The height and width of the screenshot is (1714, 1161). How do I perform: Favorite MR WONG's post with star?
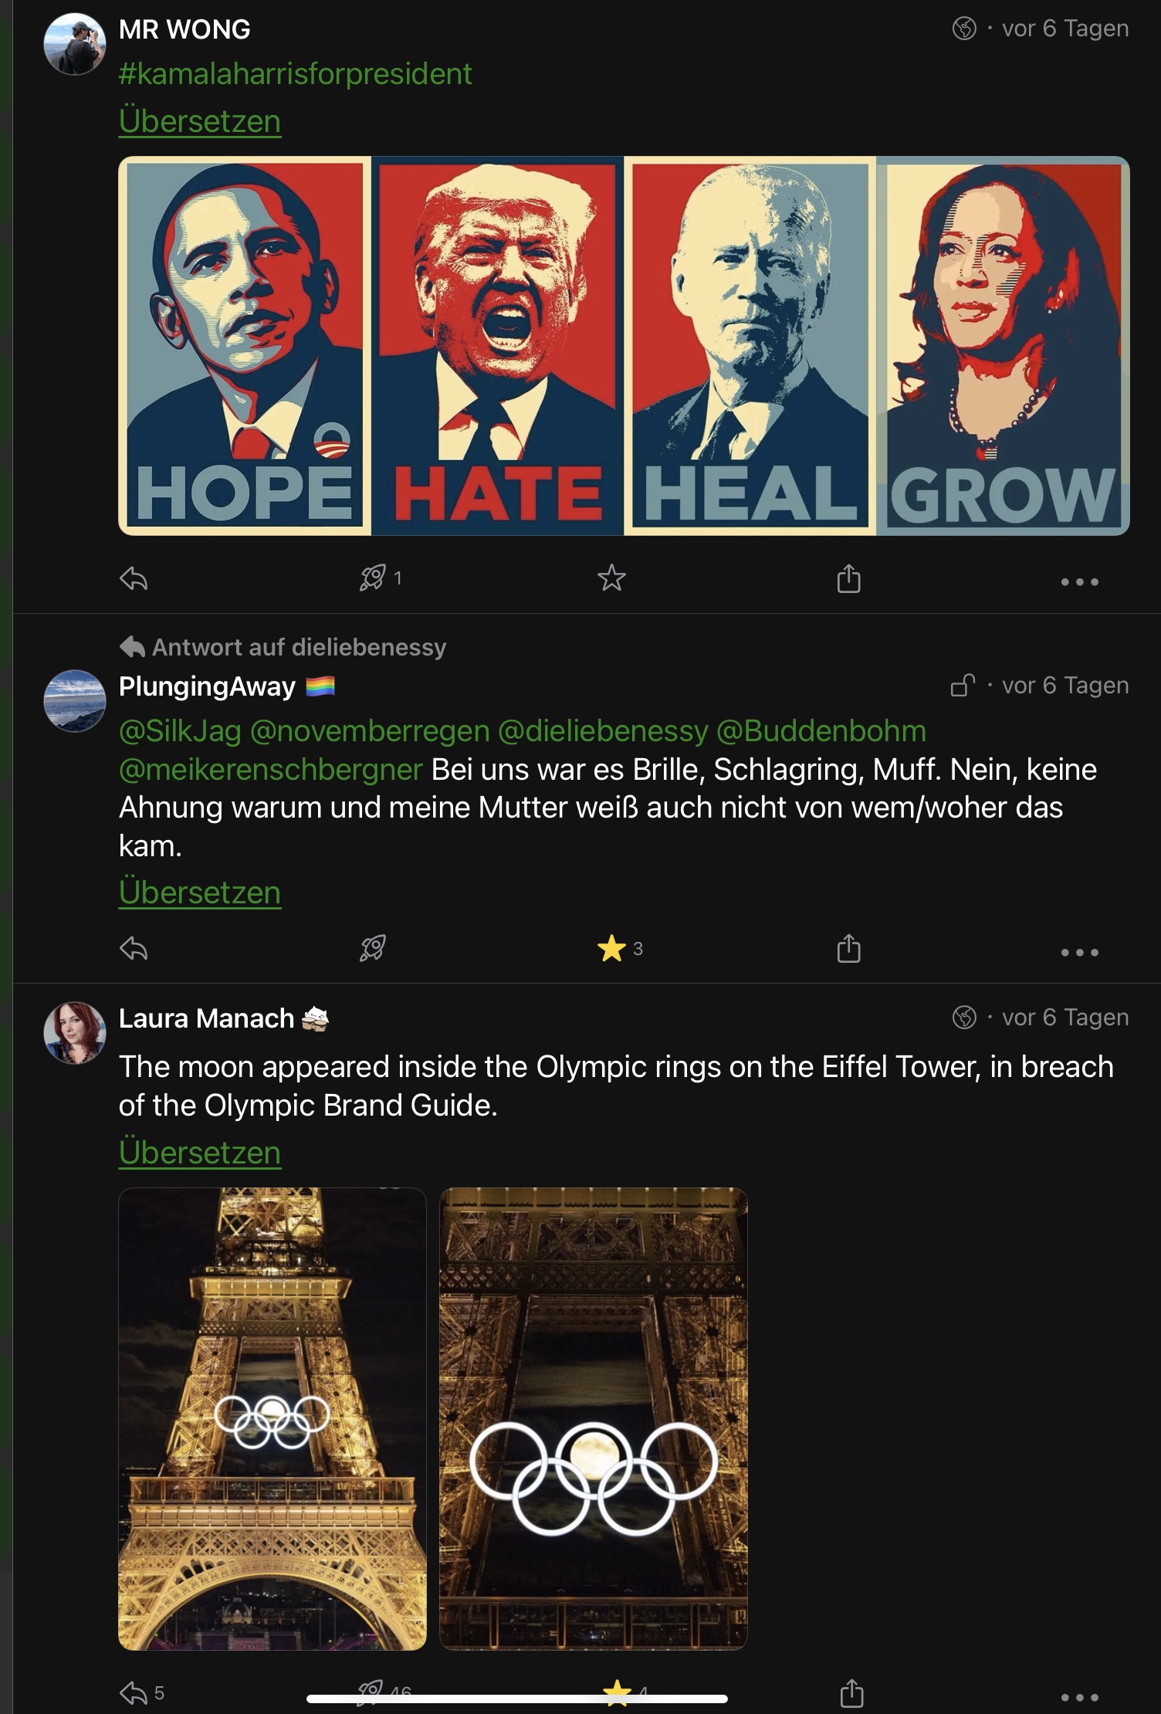pos(611,578)
